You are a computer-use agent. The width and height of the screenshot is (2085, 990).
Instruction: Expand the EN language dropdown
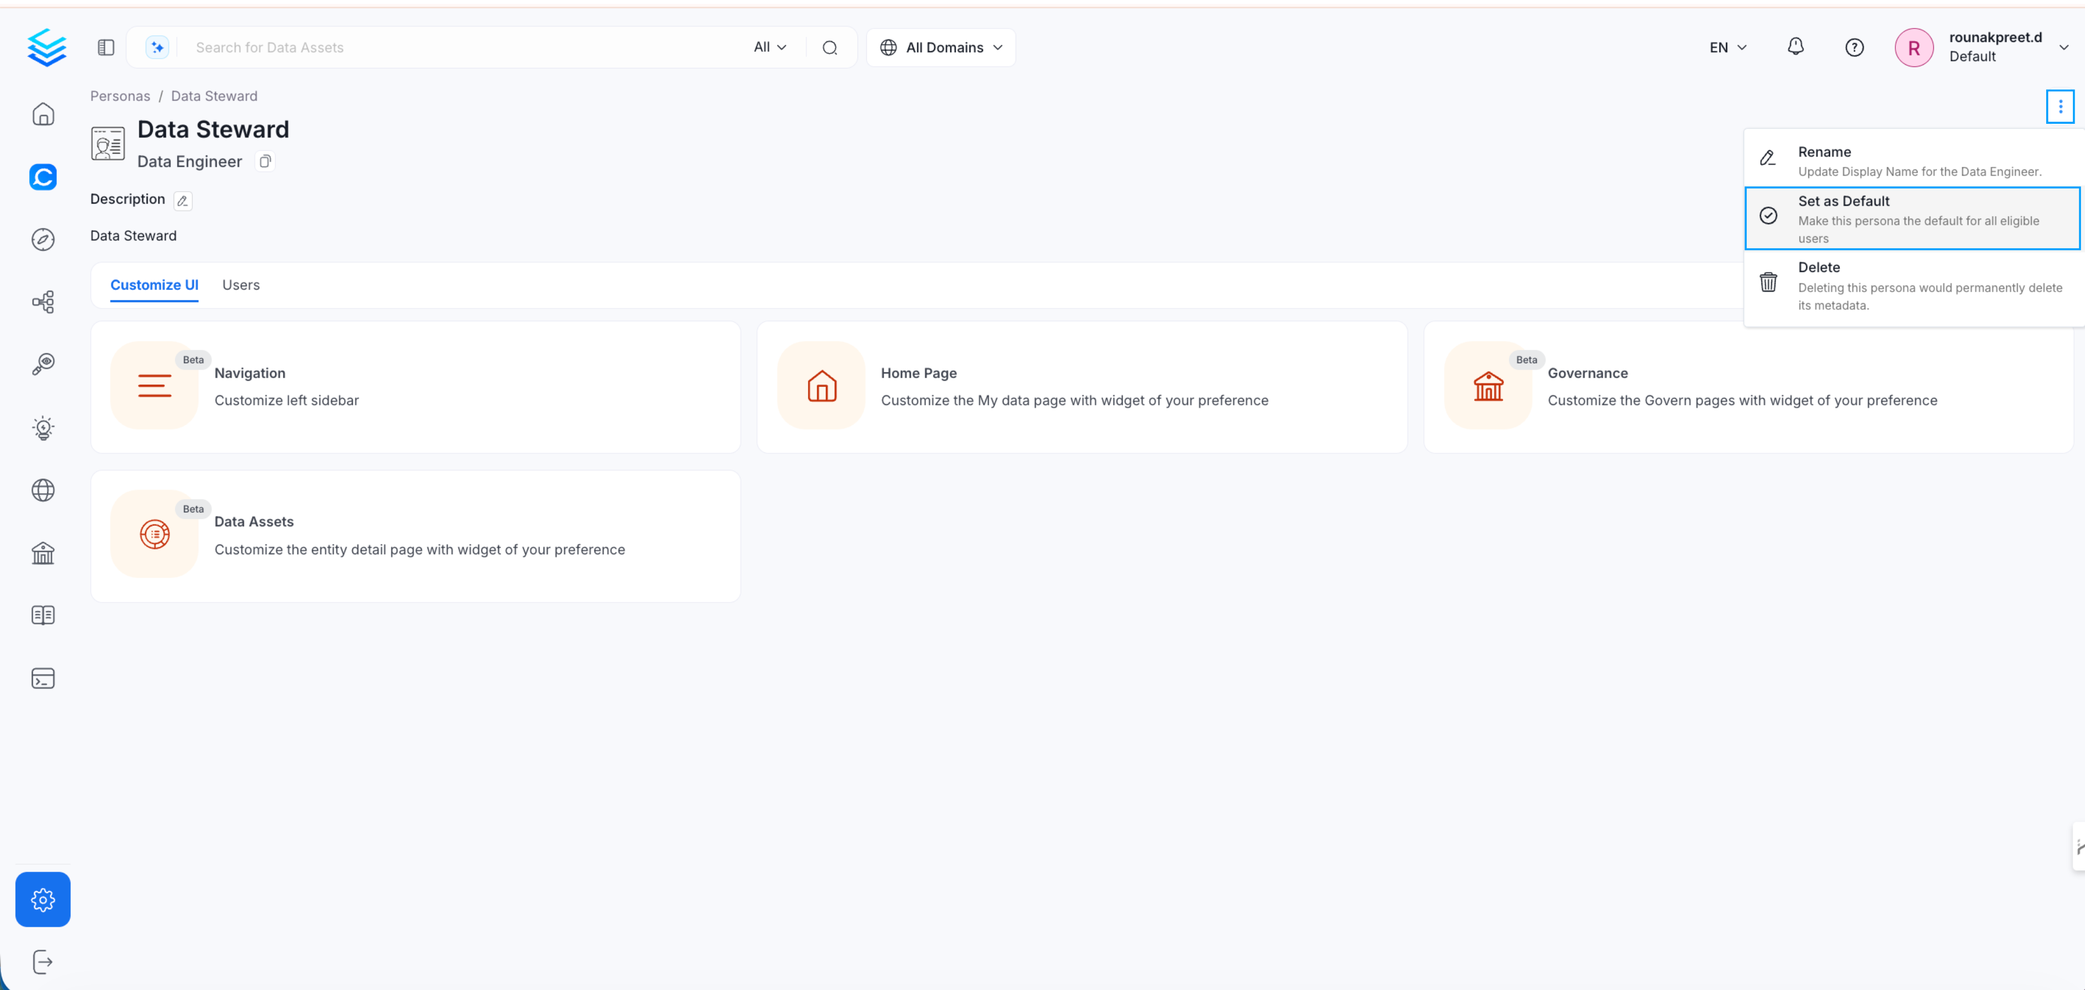tap(1727, 48)
